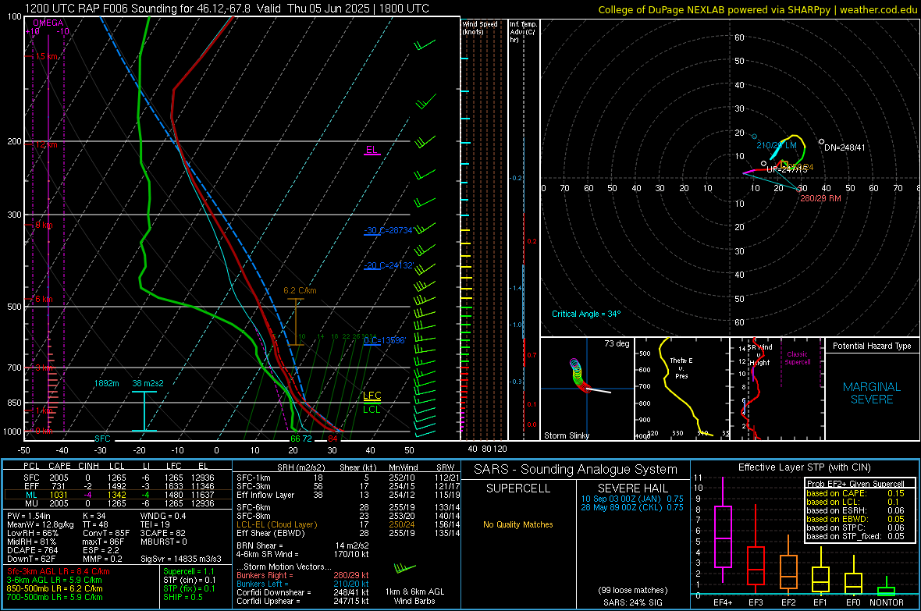Click the '-30 C=28734' height label
This screenshot has width=921, height=611.
(x=388, y=230)
